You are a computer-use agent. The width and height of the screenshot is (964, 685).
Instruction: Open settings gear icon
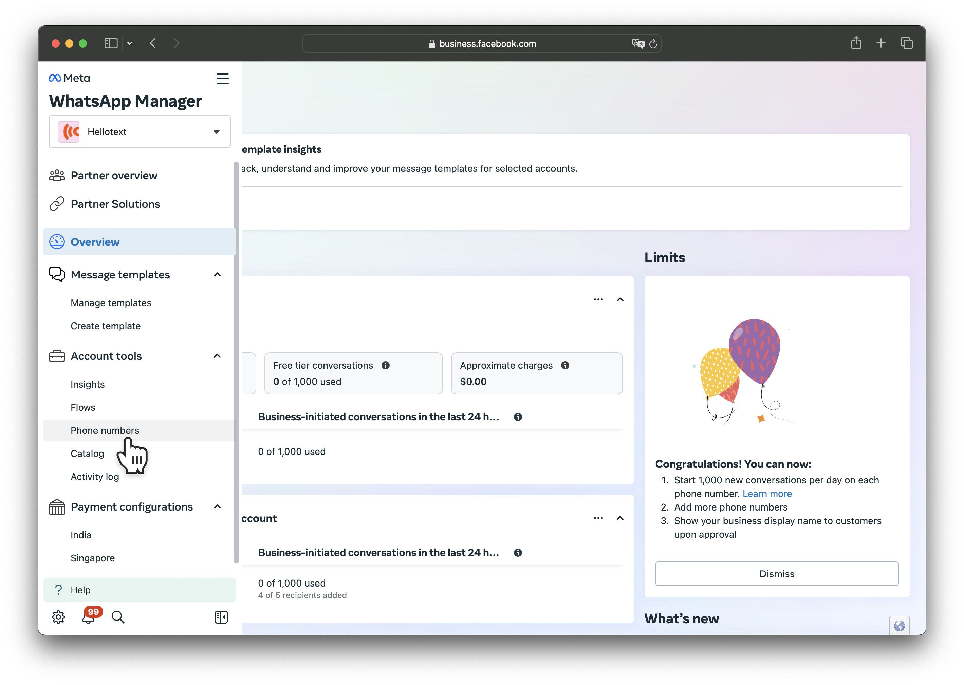click(58, 617)
